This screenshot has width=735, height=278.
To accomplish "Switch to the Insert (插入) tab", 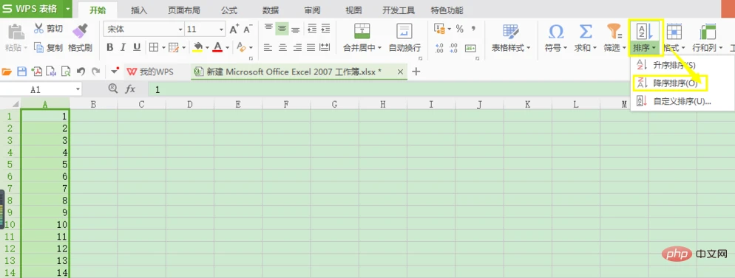I will [139, 10].
